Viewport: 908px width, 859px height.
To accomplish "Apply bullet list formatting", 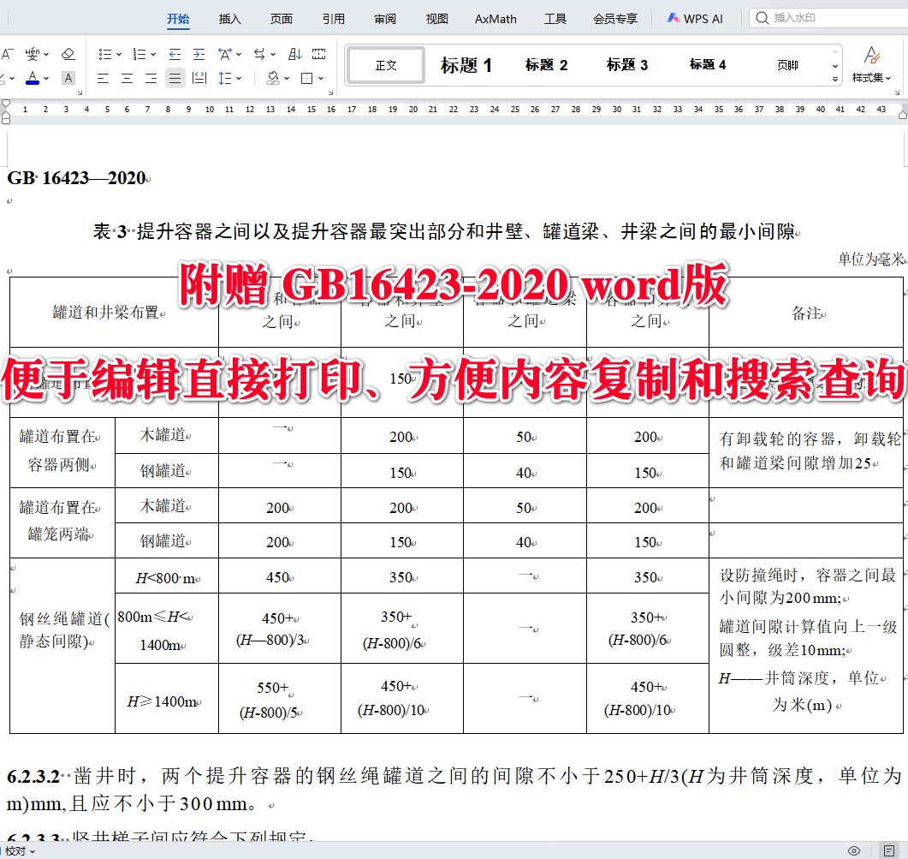I will tap(106, 53).
